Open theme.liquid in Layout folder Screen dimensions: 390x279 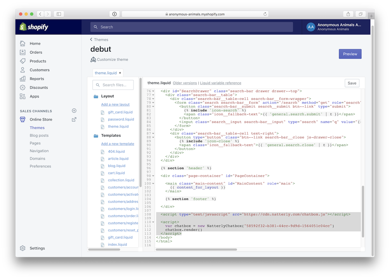pyautogui.click(x=118, y=126)
